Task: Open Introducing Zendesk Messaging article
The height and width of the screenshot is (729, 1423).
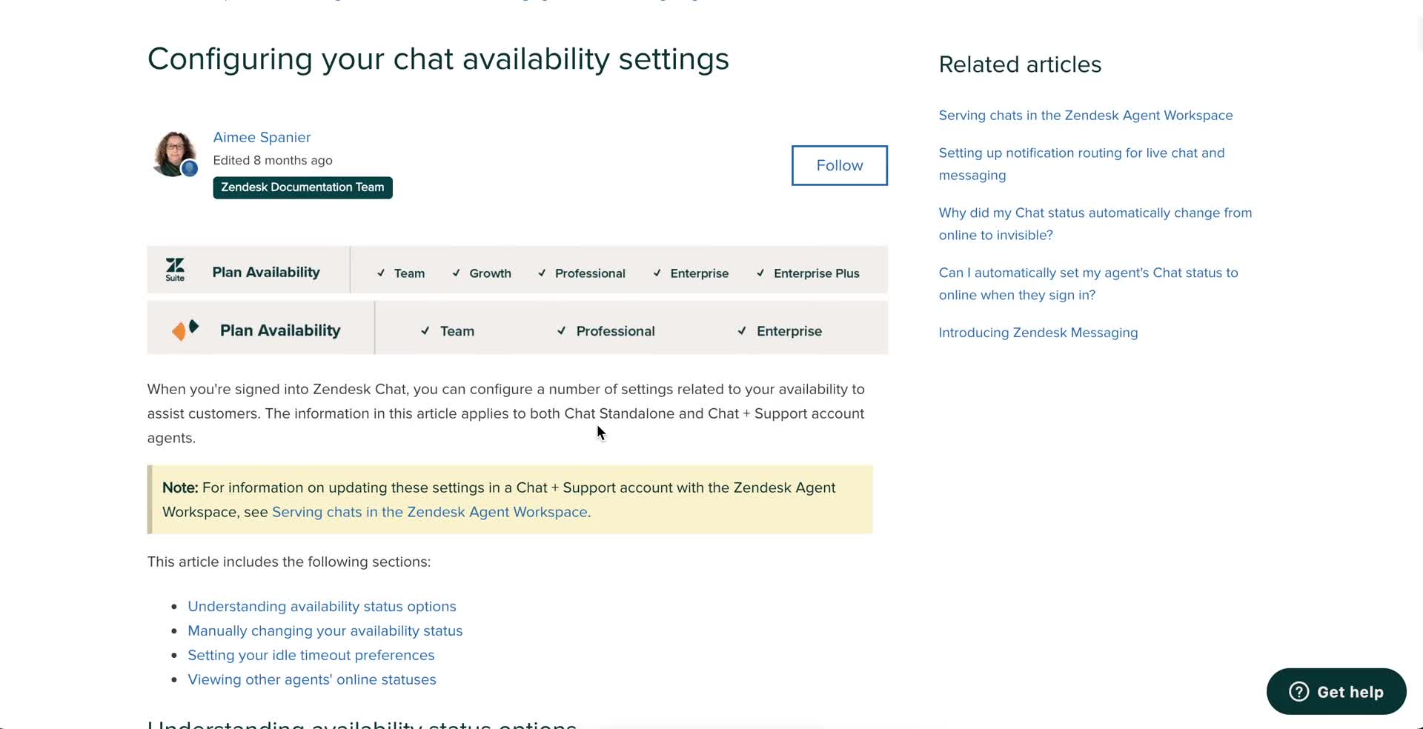Action: click(x=1038, y=333)
